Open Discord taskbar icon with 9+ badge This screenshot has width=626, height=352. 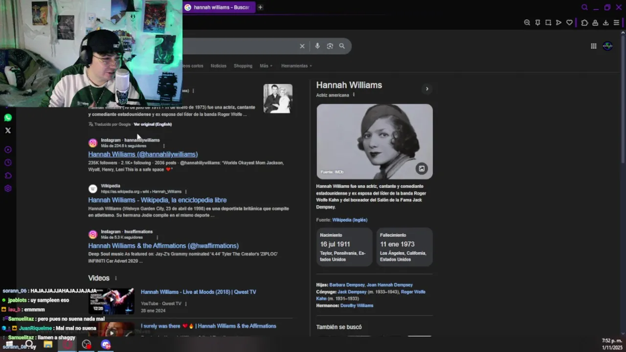106,345
